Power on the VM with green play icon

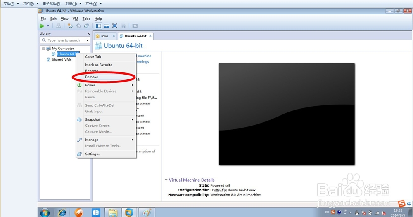pyautogui.click(x=42, y=26)
